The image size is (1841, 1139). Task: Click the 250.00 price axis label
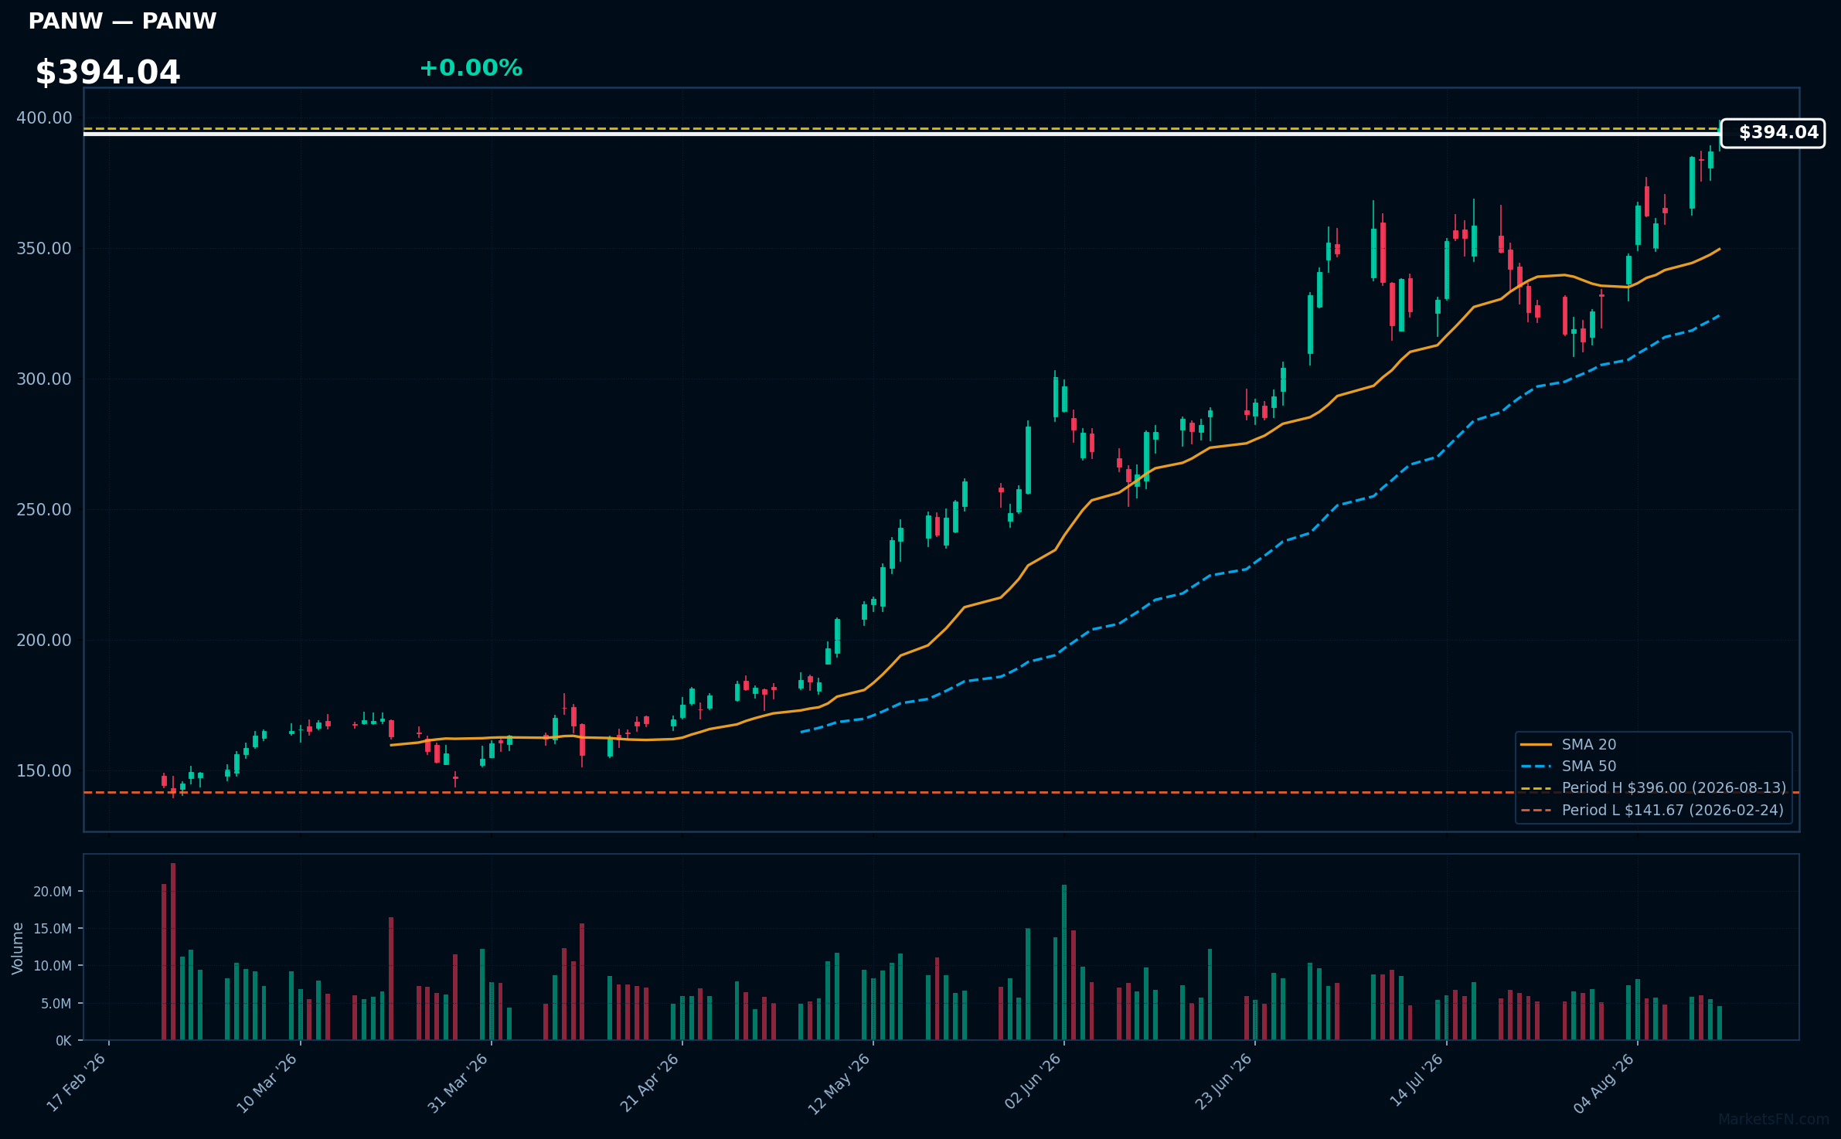[44, 510]
